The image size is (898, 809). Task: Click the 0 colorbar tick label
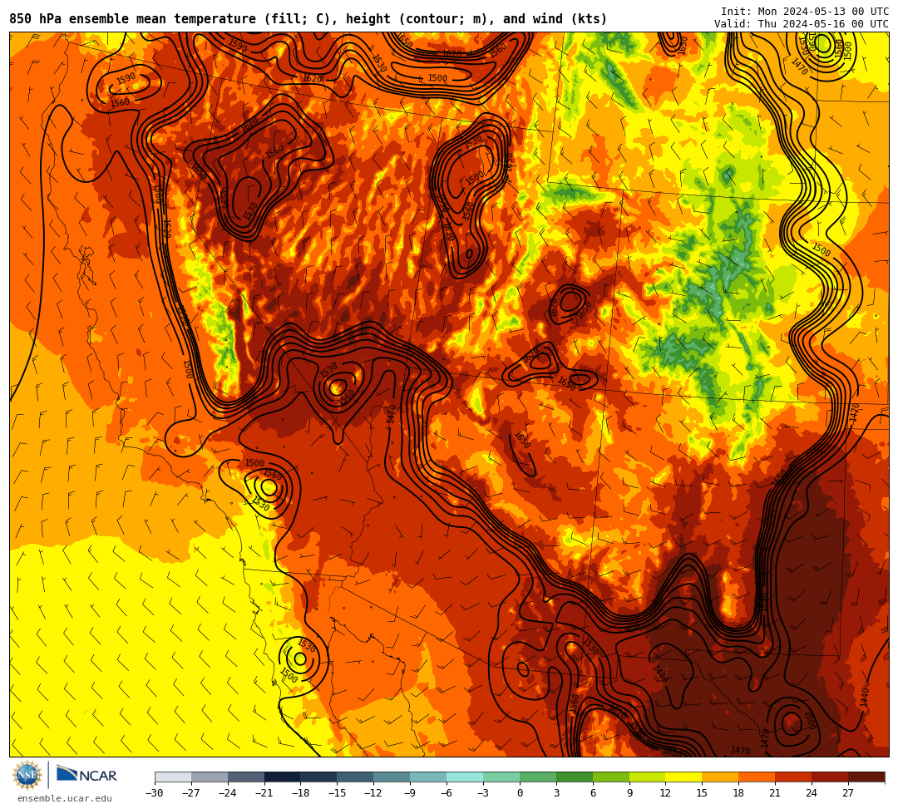[x=520, y=793]
